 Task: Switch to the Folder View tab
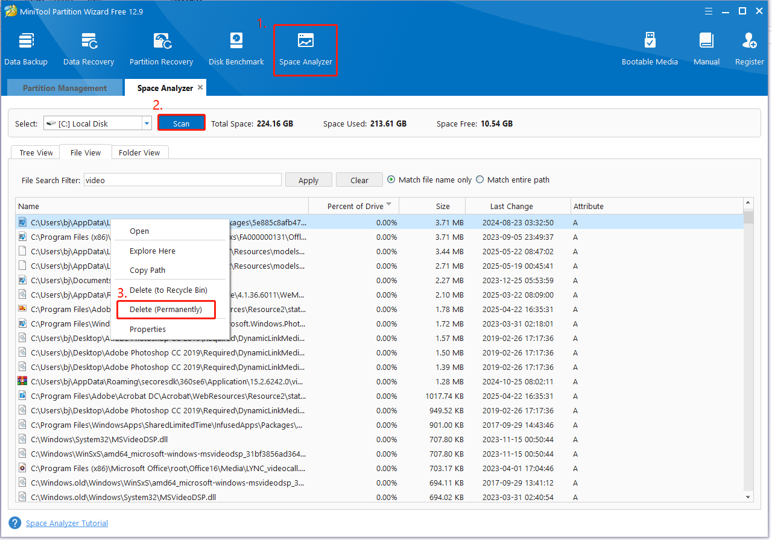(139, 152)
